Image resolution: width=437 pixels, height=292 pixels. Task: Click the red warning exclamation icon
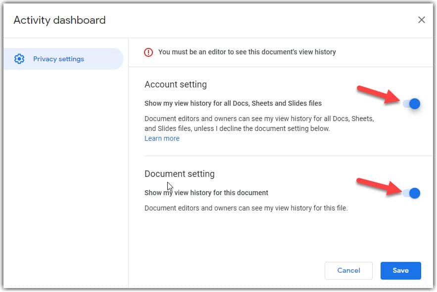point(148,52)
